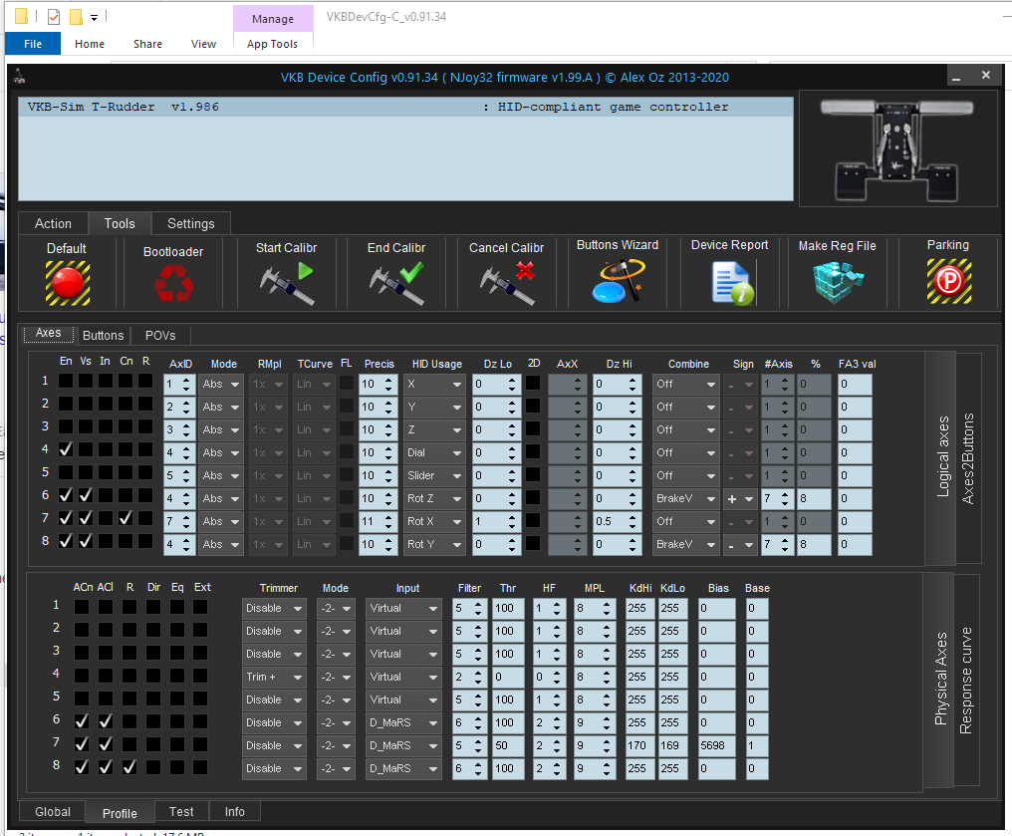Click the Thr field showing 50
Screen dimensions: 1012x836
click(x=509, y=745)
